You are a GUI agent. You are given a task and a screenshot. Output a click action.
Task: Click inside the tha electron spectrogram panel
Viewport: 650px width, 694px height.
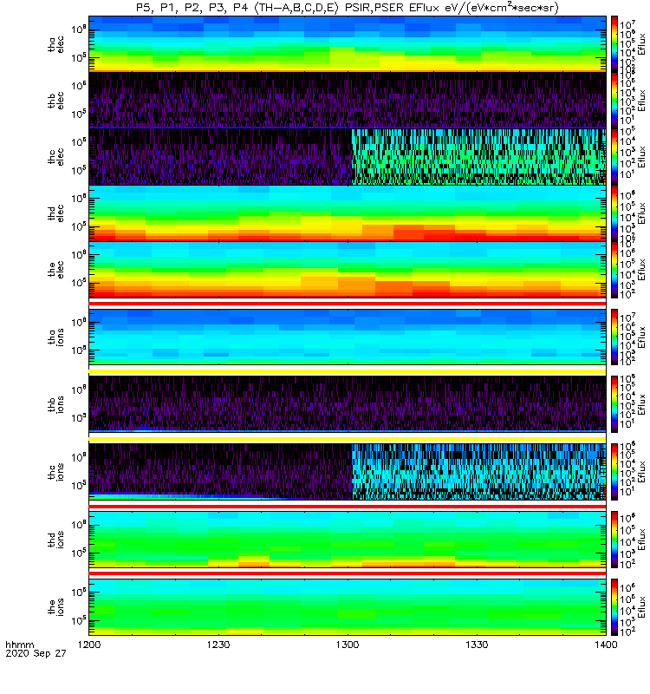(x=348, y=44)
